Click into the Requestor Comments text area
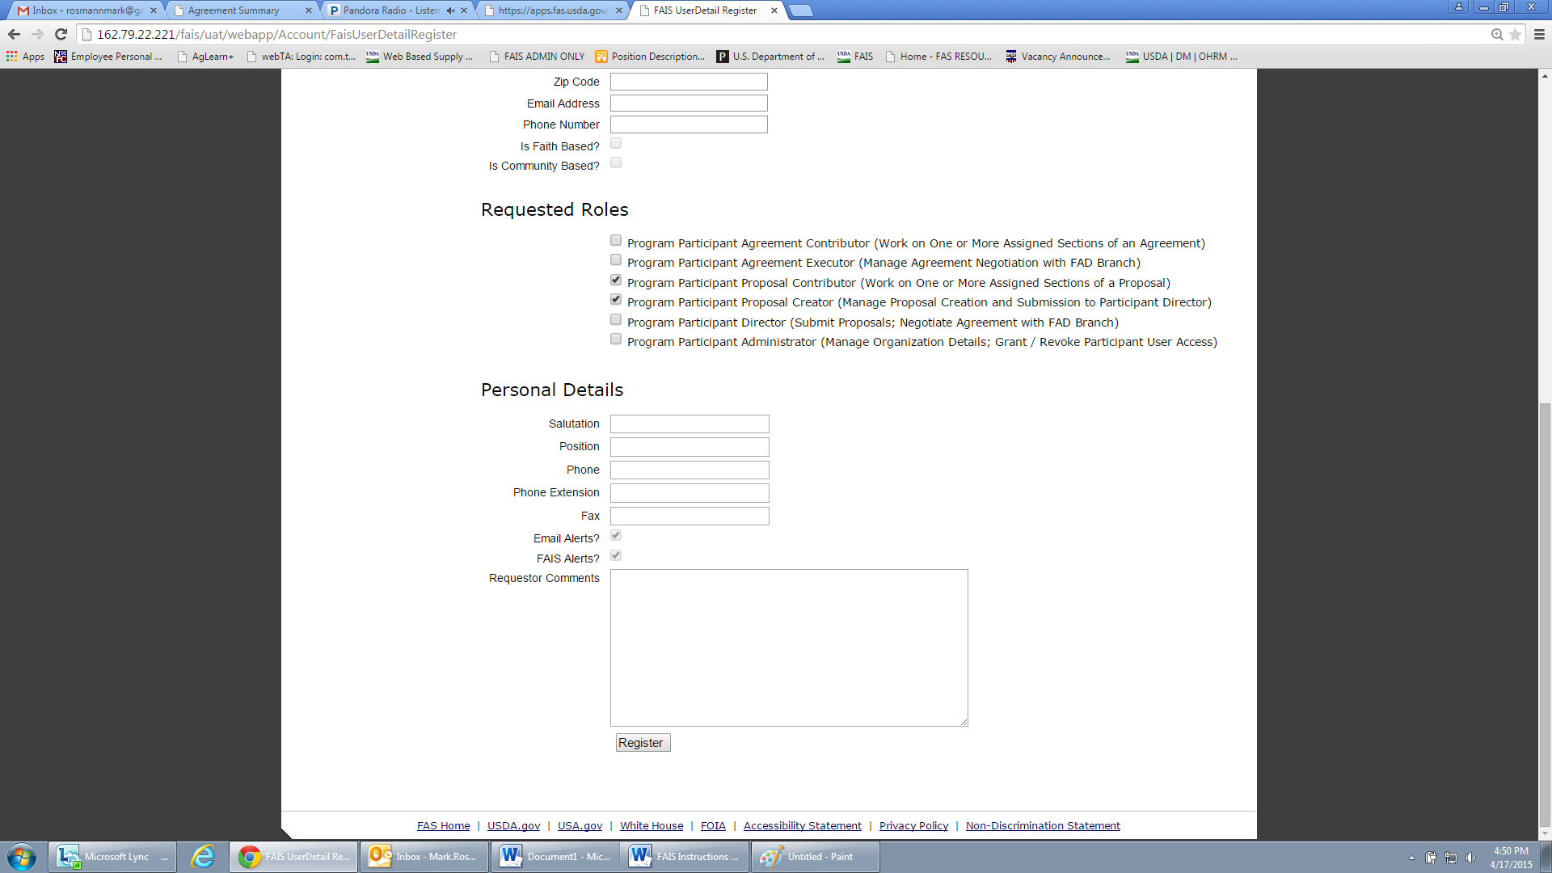This screenshot has height=873, width=1552. pos(788,647)
